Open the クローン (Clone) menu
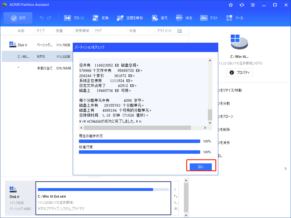291x218 pixels. tap(74, 18)
